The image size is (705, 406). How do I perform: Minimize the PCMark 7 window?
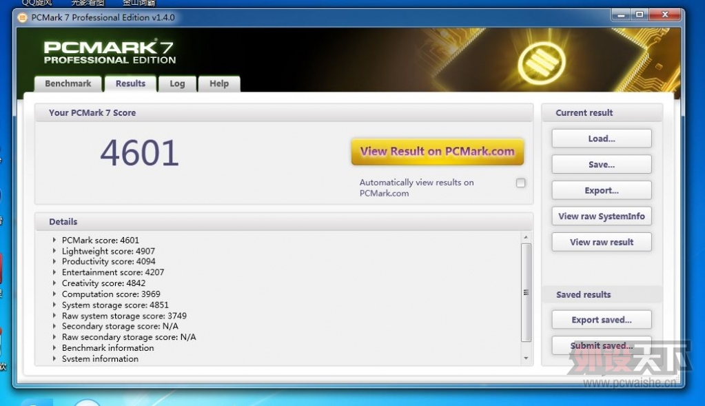tap(621, 15)
